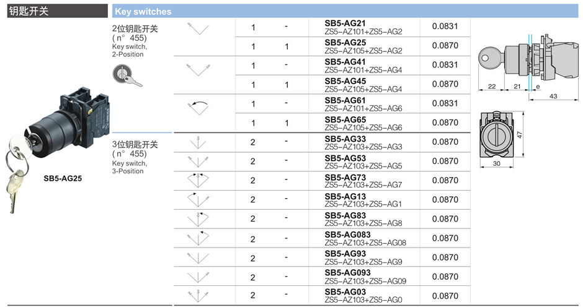Click the 3-position diagram next to SB5-AG33
This screenshot has width=583, height=307.
tap(198, 142)
